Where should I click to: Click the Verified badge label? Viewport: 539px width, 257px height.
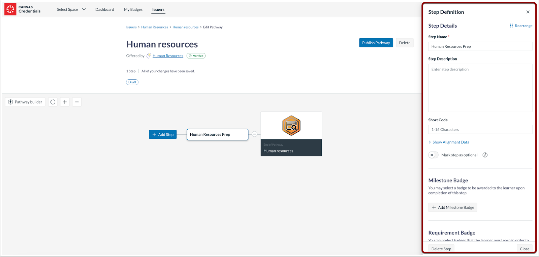196,56
